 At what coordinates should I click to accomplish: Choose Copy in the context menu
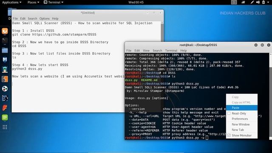(242, 97)
